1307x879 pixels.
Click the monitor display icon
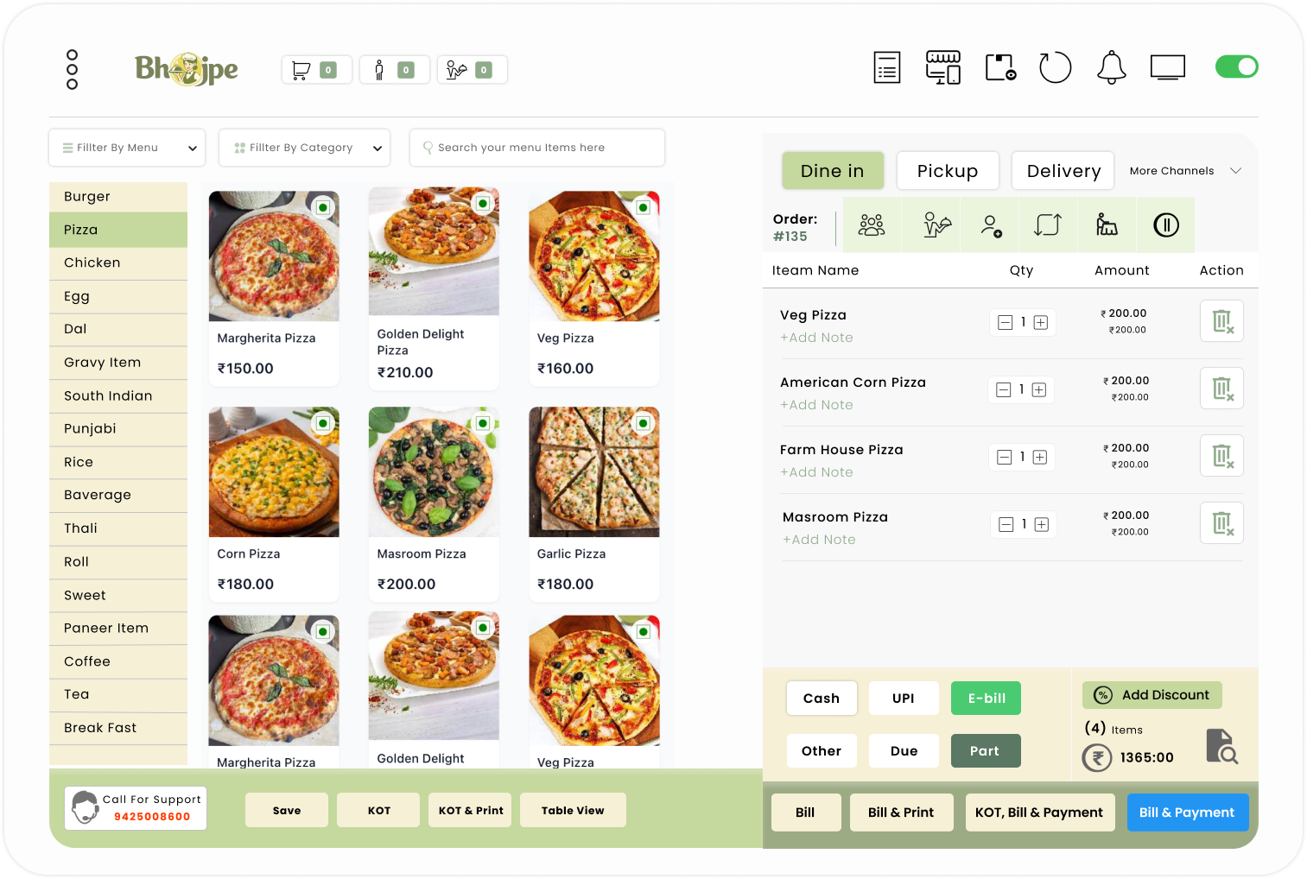(1167, 67)
